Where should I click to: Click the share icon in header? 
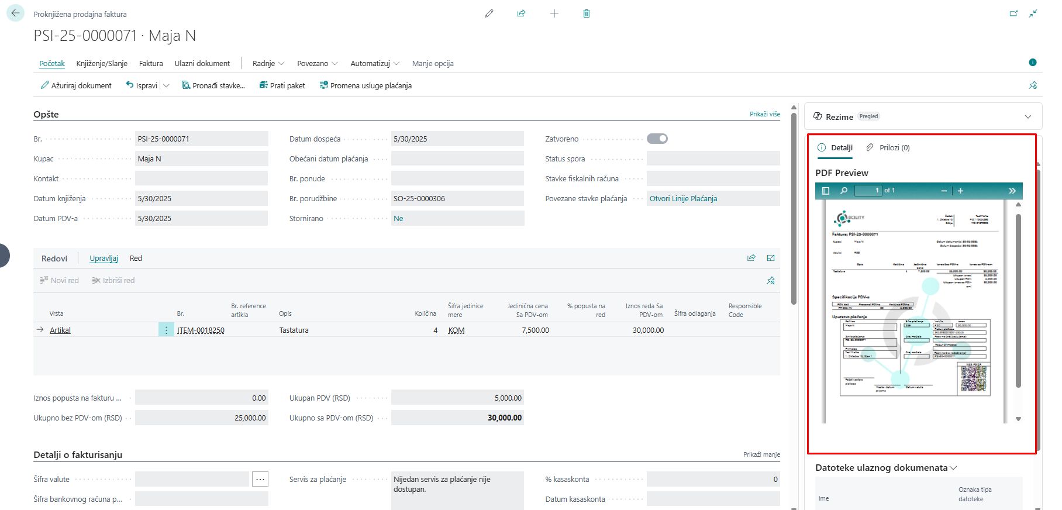[x=521, y=13]
